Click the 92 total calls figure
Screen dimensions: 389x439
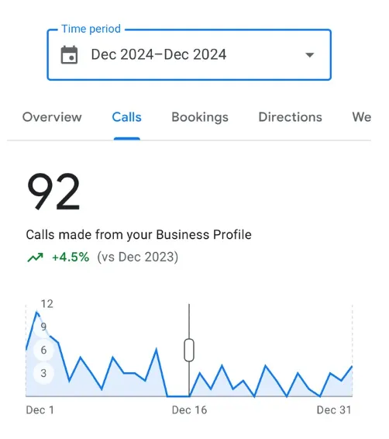(x=53, y=192)
